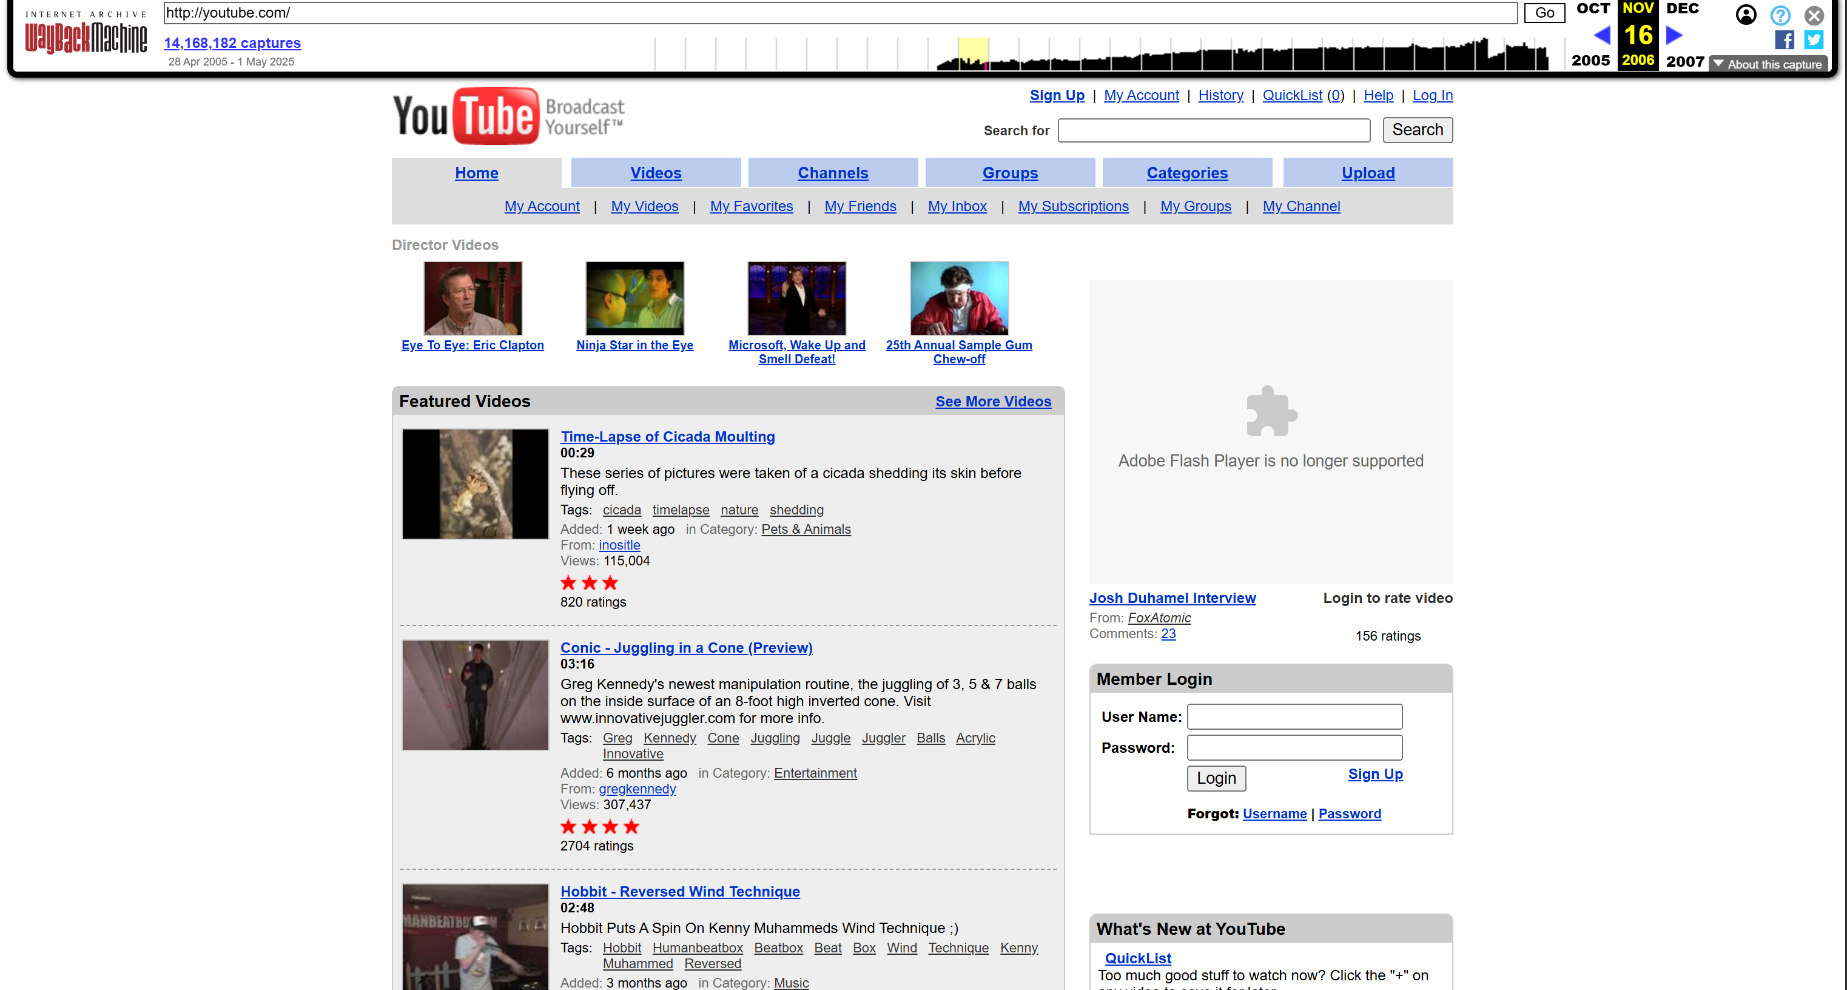Go to the previous capture arrow
Image resolution: width=1847 pixels, height=990 pixels.
click(x=1601, y=35)
